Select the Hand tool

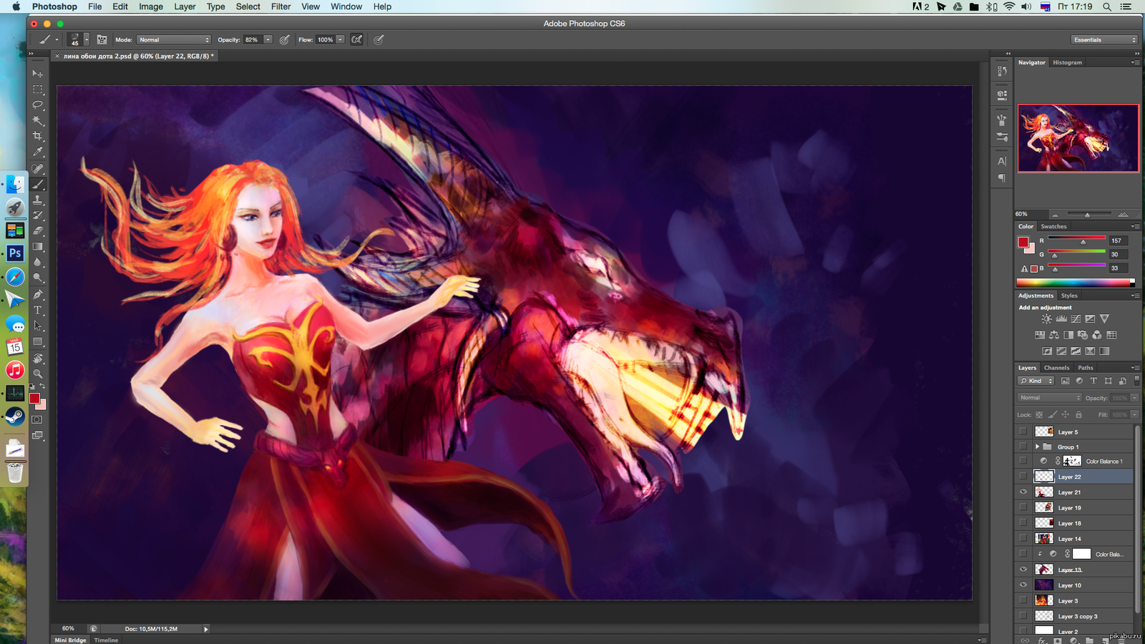click(x=38, y=358)
